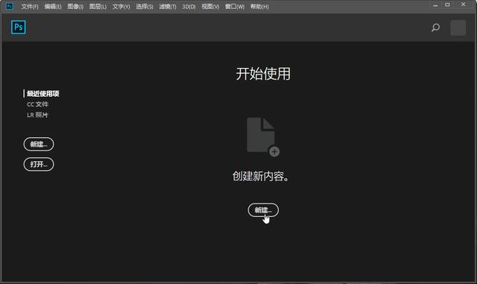Select LR 照片 in the sidebar
This screenshot has height=284, width=477.
37,115
